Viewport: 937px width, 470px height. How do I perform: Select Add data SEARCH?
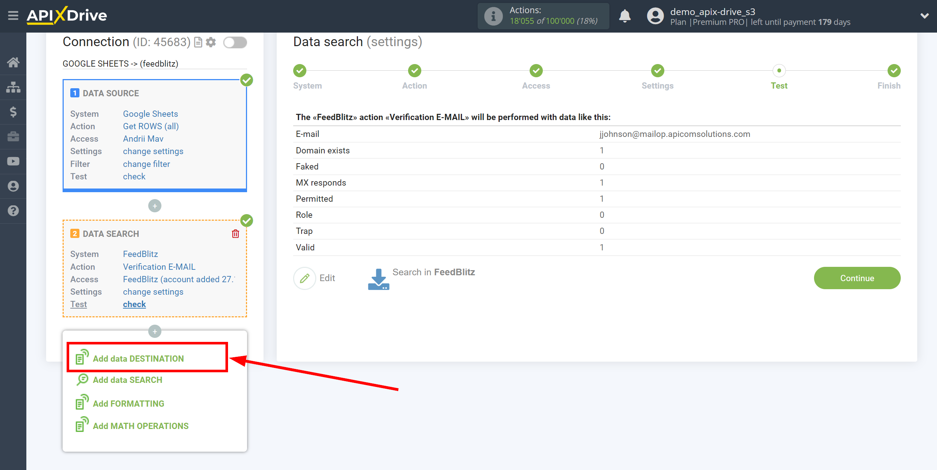pos(127,380)
